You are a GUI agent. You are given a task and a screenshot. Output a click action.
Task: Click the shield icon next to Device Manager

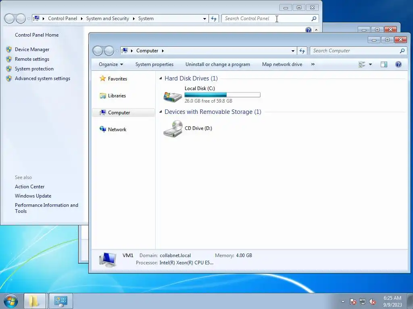pyautogui.click(x=9, y=49)
